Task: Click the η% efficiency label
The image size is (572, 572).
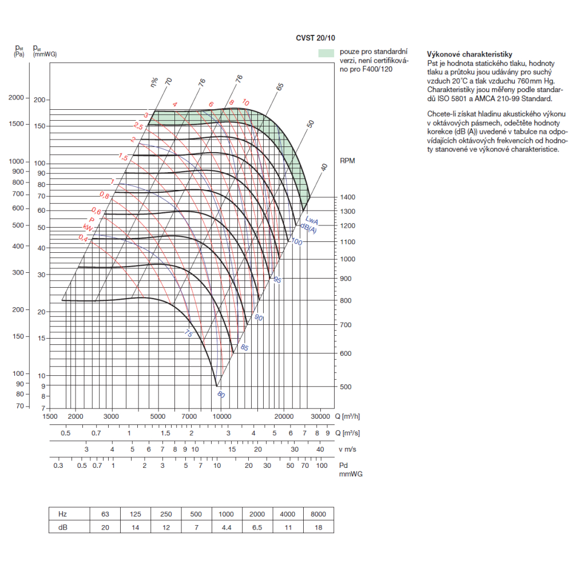Action: pyautogui.click(x=154, y=84)
